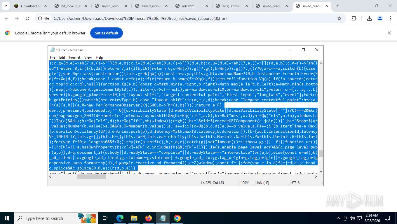Close the Notepad window
This screenshot has width=397, height=224.
point(317,50)
